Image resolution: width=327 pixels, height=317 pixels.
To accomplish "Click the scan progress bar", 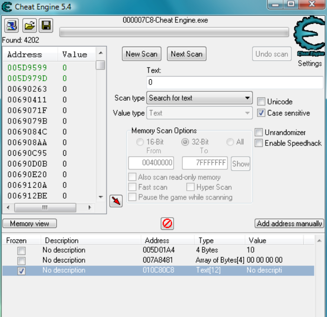I will point(174,32).
